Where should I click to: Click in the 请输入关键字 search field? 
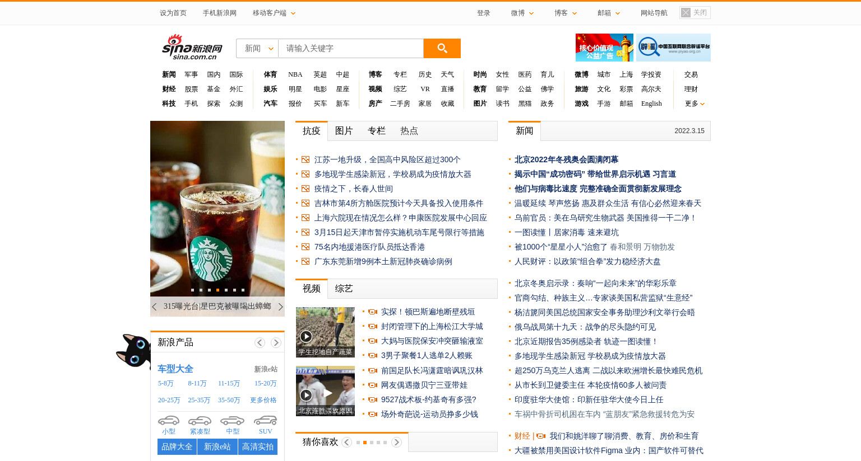[351, 48]
